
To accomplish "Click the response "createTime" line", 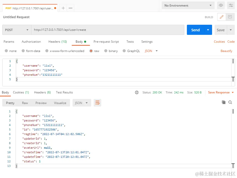I will point(56,152).
